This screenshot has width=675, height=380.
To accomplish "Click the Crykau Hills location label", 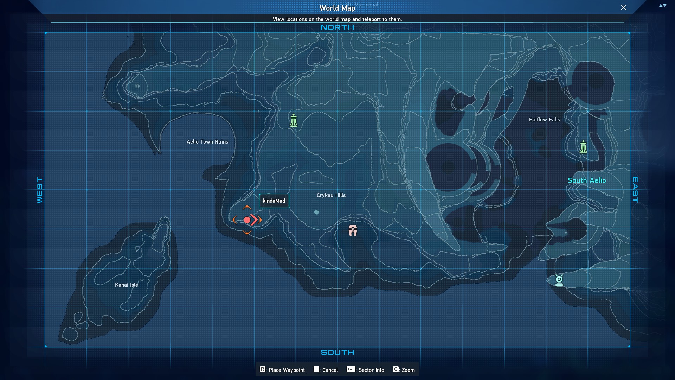I will coord(331,195).
